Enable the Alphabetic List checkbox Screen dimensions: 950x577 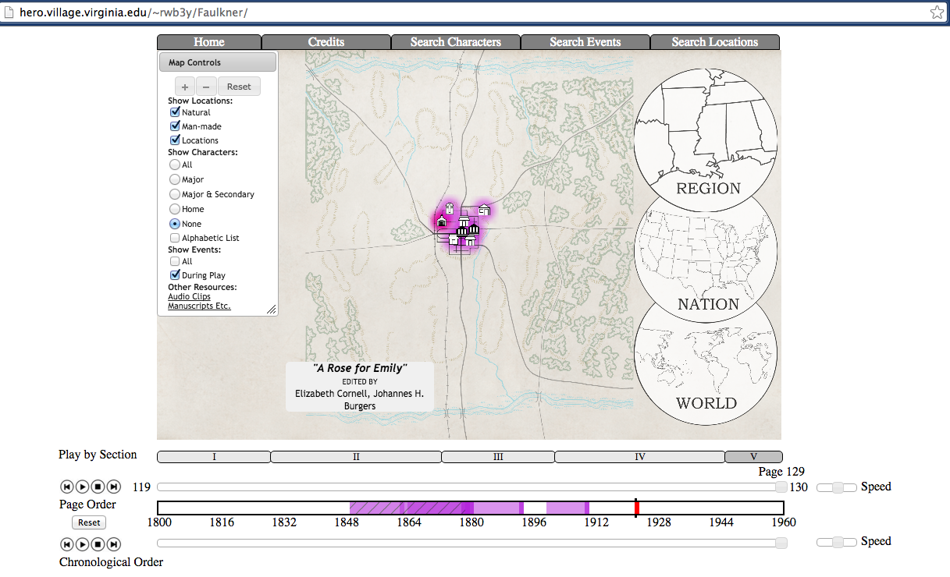click(x=175, y=238)
